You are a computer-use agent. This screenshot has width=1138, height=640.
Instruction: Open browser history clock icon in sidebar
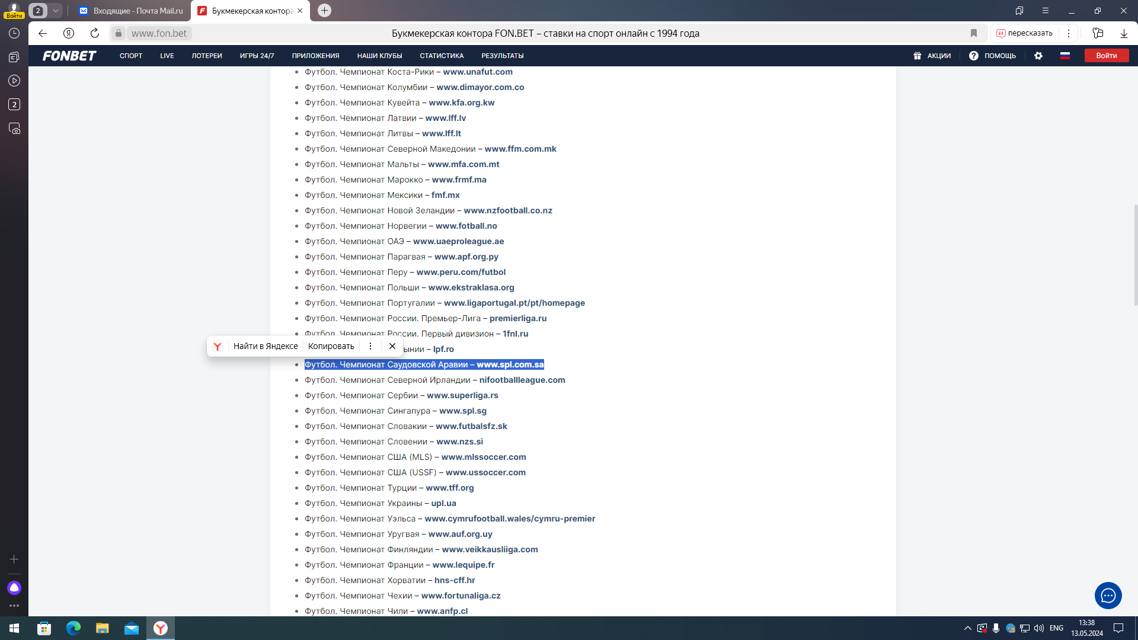[14, 34]
